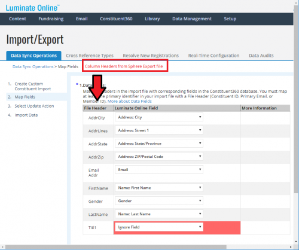The height and width of the screenshot is (250, 299).
Task: Open the Constituent360 menu
Action: tap(116, 19)
